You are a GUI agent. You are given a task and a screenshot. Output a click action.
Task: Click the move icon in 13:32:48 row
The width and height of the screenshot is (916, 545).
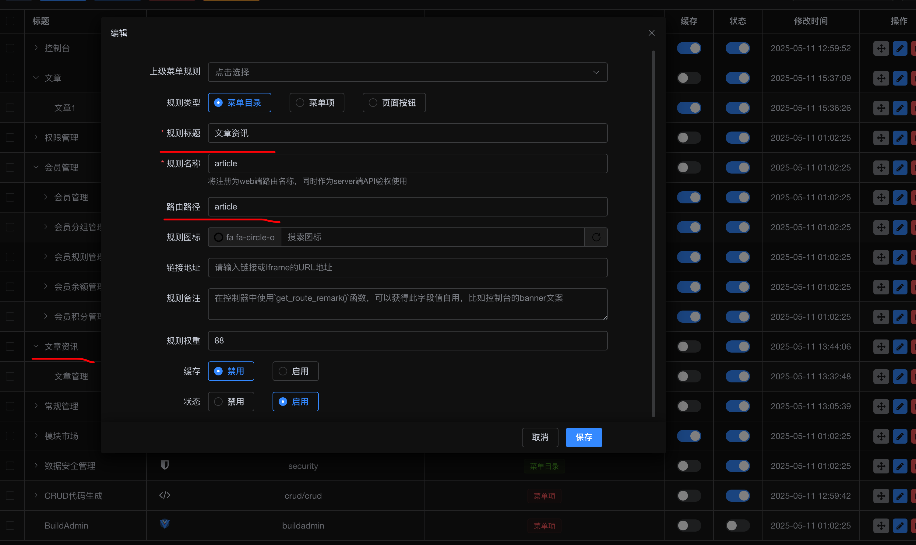pyautogui.click(x=881, y=376)
